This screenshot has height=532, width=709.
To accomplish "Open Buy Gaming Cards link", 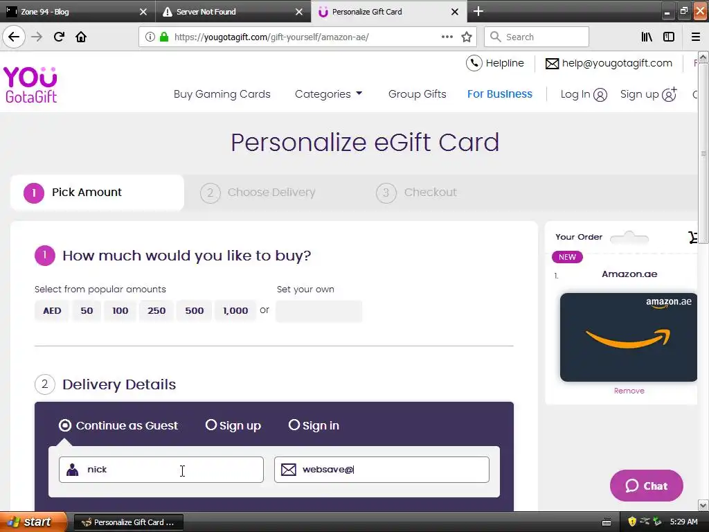I will click(x=222, y=94).
